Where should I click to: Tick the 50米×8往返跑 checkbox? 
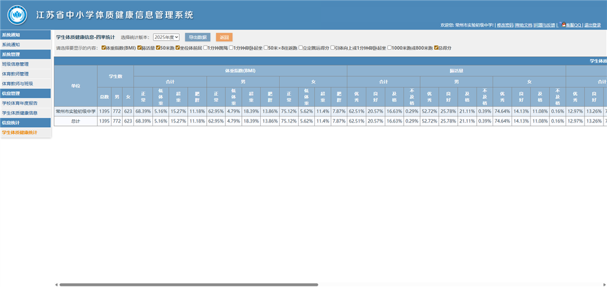tap(266, 47)
